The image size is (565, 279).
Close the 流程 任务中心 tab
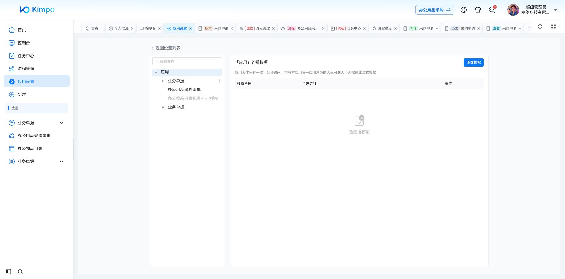coord(365,28)
